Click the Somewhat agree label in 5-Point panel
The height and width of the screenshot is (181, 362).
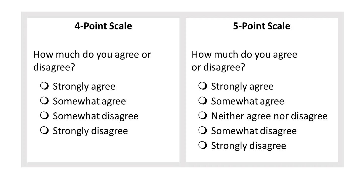(x=248, y=102)
